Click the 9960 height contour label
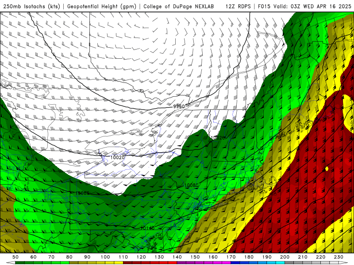The width and height of the screenshot is (354, 265). pos(179,106)
